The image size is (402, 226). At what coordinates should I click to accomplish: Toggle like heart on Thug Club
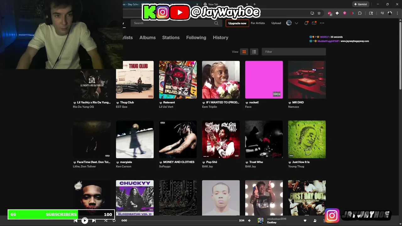tap(118, 103)
